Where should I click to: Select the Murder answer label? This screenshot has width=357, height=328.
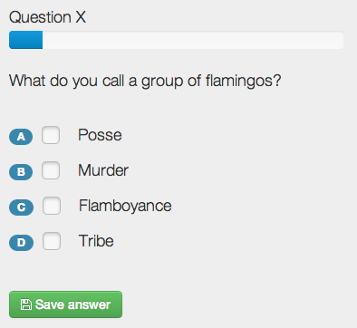tap(103, 170)
